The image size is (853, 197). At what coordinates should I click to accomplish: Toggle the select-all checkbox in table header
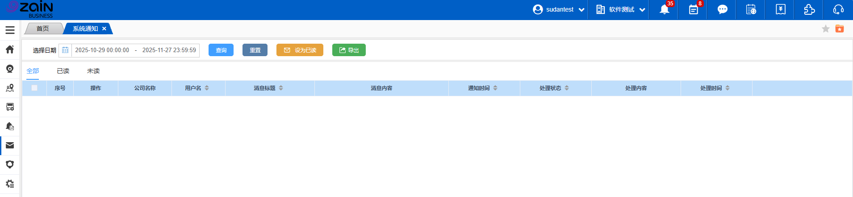coord(34,88)
